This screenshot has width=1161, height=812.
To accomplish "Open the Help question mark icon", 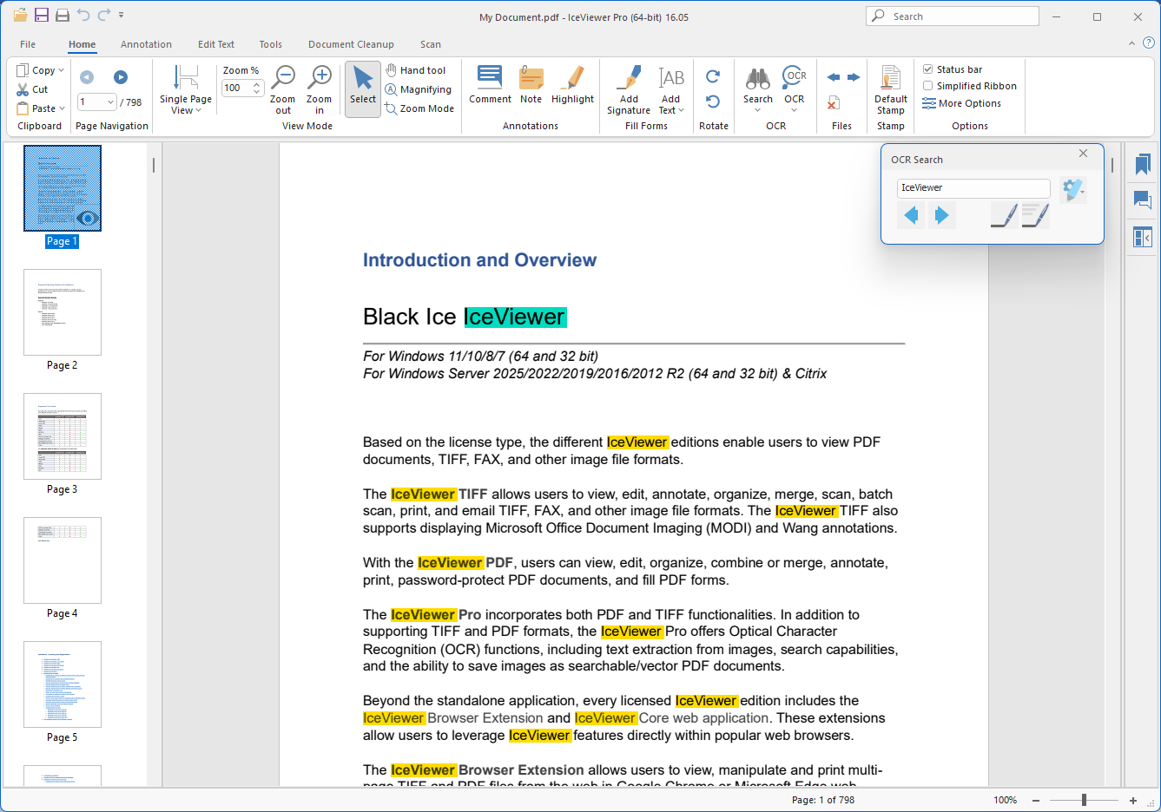I will pos(1148,43).
